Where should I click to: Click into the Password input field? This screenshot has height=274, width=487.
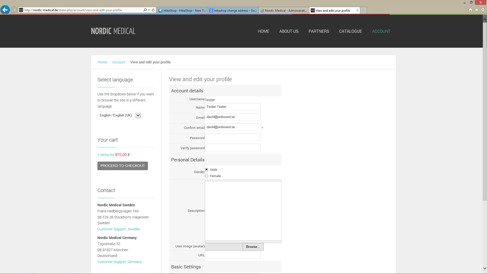click(x=233, y=138)
